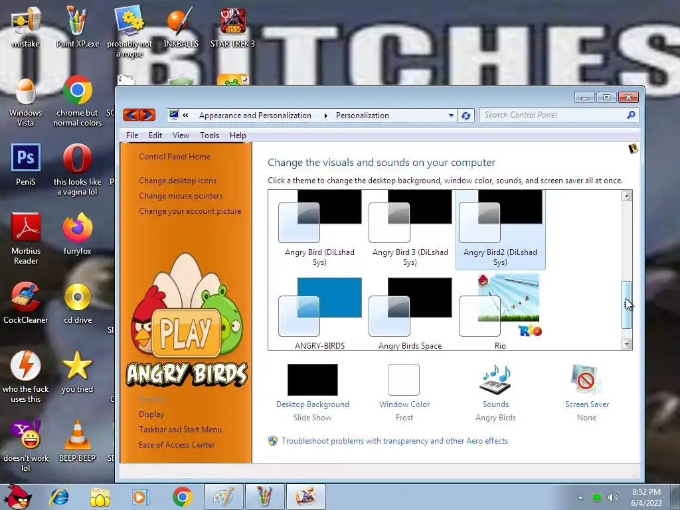The image size is (680, 510).
Task: Open the Photoshop Ps desktop icon
Action: coord(26,164)
